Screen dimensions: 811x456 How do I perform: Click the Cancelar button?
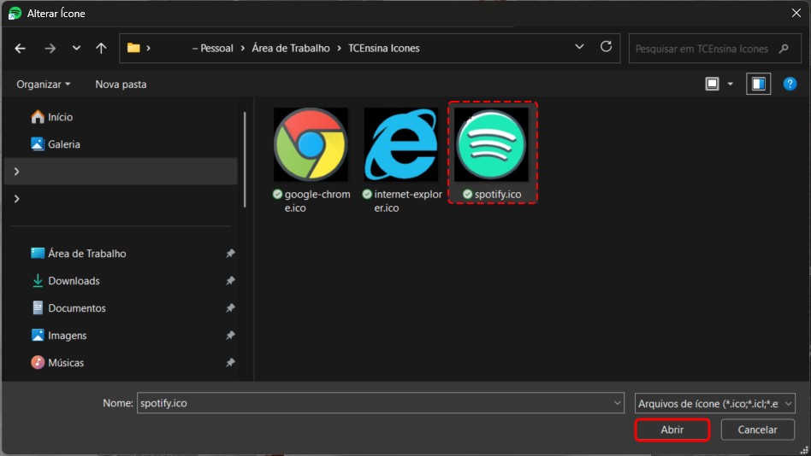[757, 430]
